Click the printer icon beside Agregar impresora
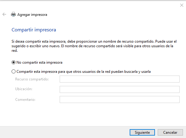186x138 pixels. click(x=13, y=15)
